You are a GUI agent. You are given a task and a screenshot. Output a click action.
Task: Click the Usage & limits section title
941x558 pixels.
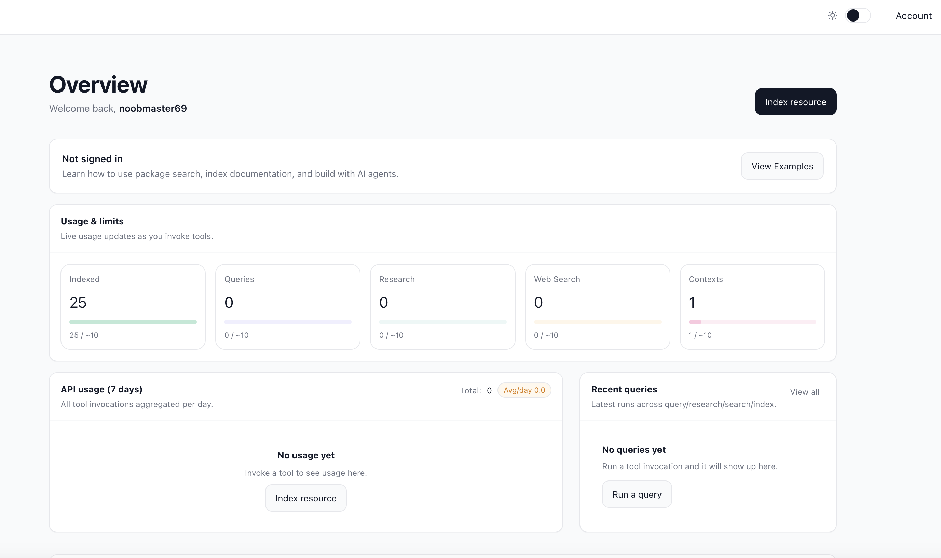(92, 221)
